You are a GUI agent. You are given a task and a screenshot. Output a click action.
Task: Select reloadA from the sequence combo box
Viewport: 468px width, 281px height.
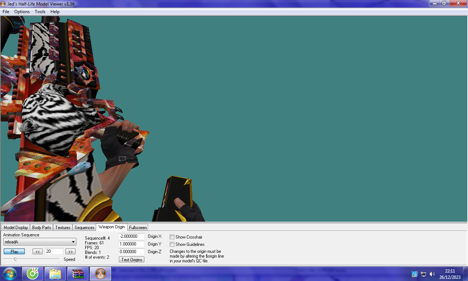tap(37, 242)
